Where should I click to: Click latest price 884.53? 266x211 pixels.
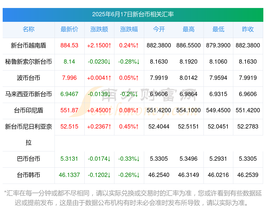(69, 45)
